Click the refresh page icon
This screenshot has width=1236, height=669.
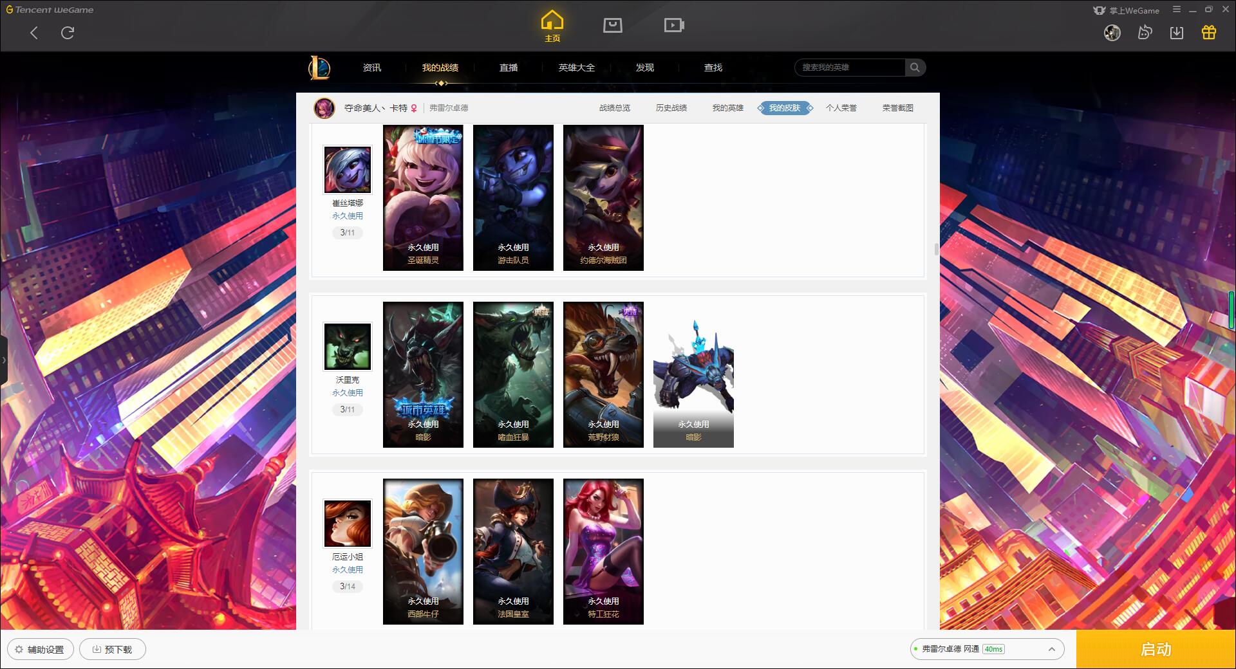[68, 33]
